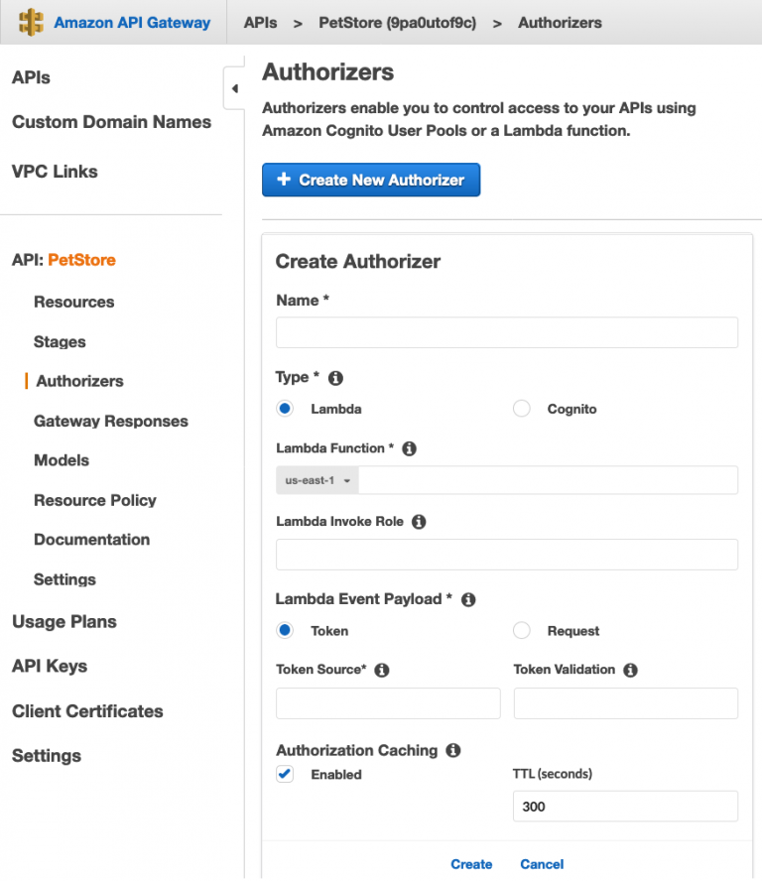Click the Lambda Invoke Role info icon
The height and width of the screenshot is (881, 762).
418,521
